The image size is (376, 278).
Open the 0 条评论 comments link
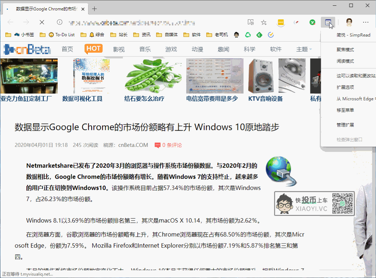tap(168, 145)
